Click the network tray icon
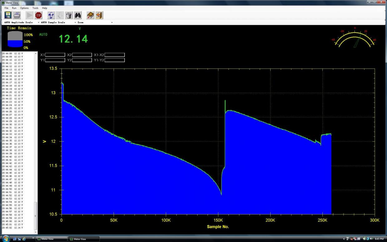The image size is (387, 242). (368, 239)
